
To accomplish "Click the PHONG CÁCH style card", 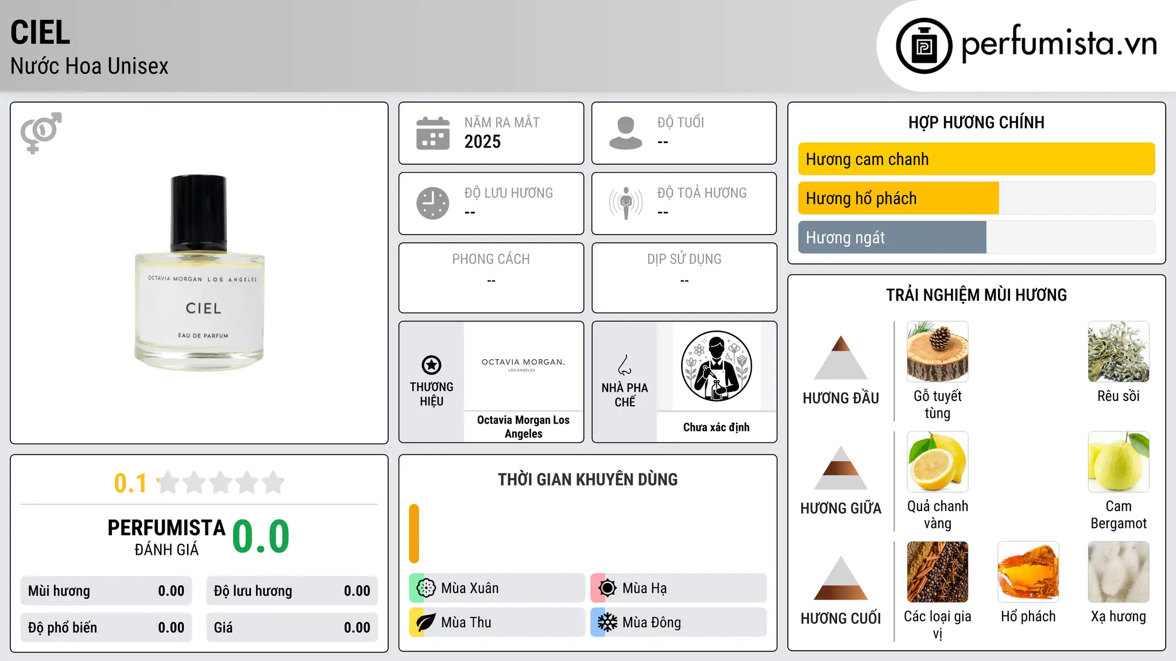I will click(491, 278).
